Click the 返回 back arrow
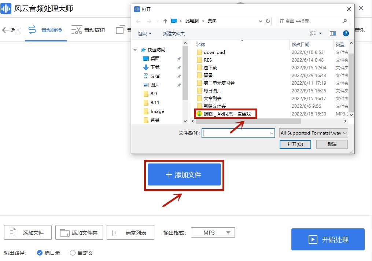Image resolution: width=372 pixels, height=261 pixels. (5, 30)
